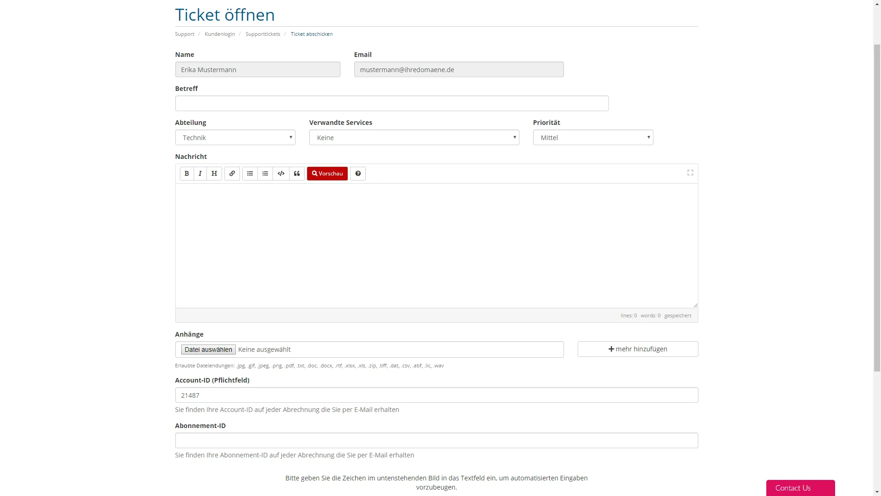
Task: Open the Priorität dropdown showing Mittel
Action: pyautogui.click(x=593, y=137)
